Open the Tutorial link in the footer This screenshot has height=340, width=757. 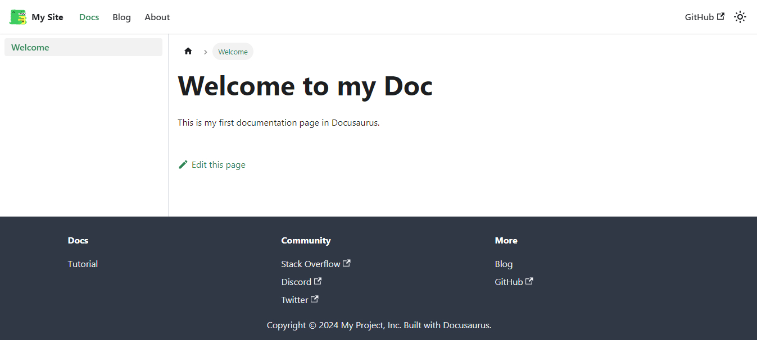[x=83, y=263]
